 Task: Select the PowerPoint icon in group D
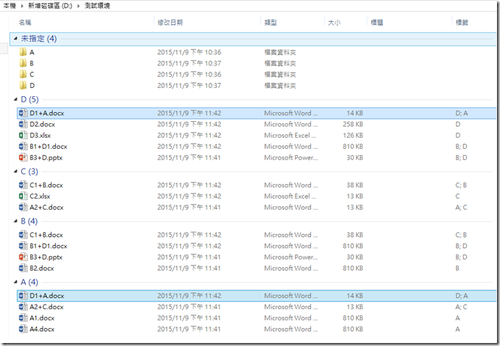coord(22,158)
